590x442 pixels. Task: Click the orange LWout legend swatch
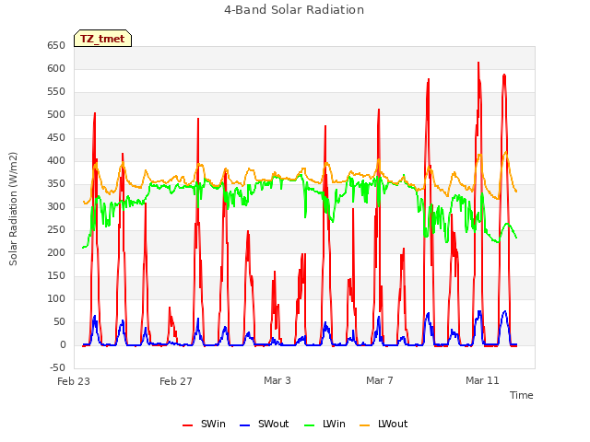[365, 425]
